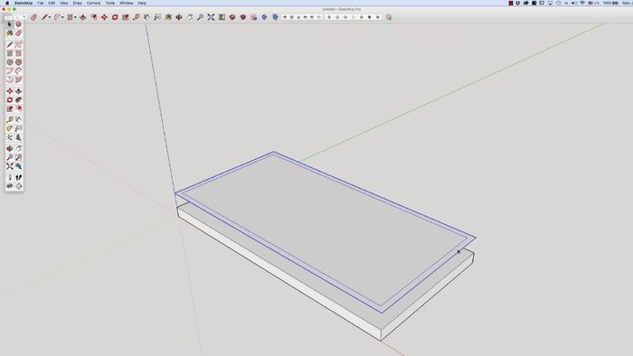The height and width of the screenshot is (356, 633).
Task: Select the Pan hand tool in left palette
Action: [19, 149]
